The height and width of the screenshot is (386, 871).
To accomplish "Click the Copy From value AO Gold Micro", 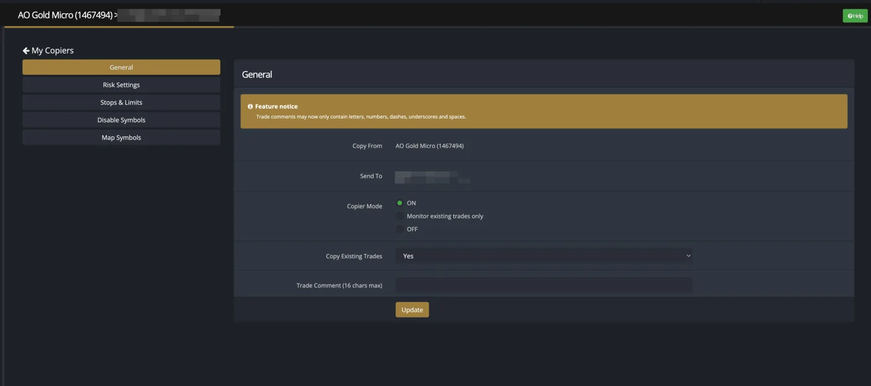I will pyautogui.click(x=430, y=146).
